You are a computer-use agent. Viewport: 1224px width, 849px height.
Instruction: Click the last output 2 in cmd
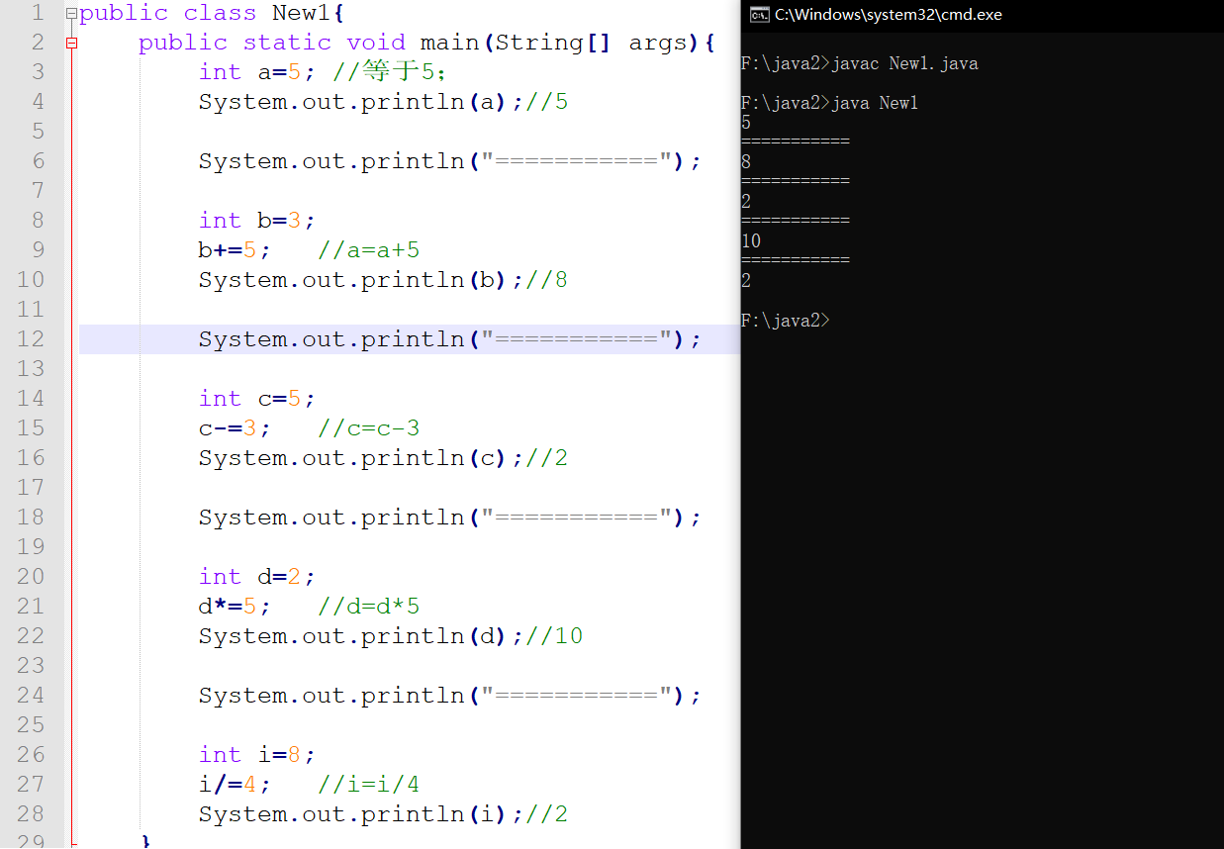(x=746, y=281)
